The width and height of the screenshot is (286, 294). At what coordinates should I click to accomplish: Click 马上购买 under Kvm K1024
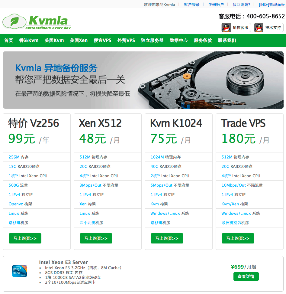coord(167,238)
